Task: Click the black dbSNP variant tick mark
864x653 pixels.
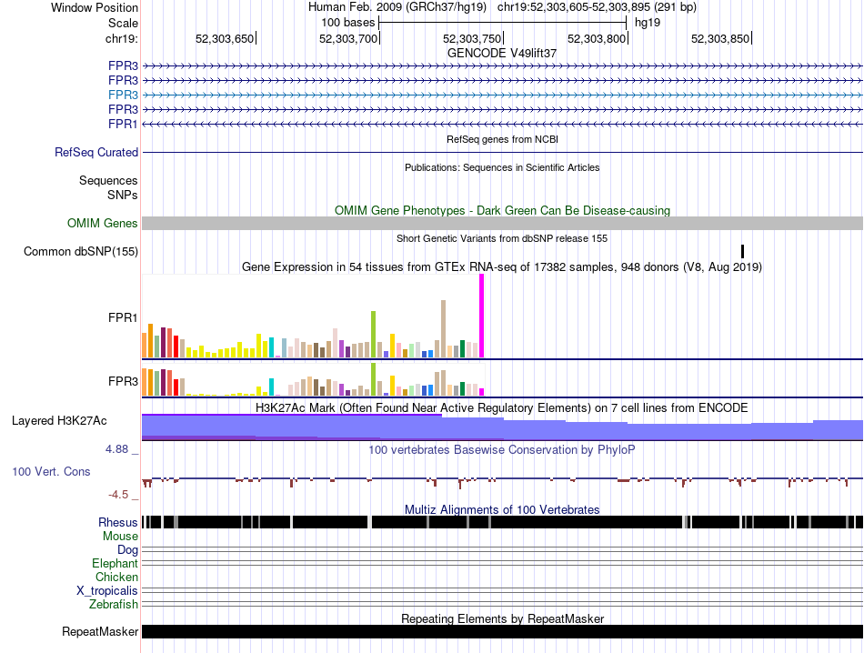Action: tap(743, 251)
